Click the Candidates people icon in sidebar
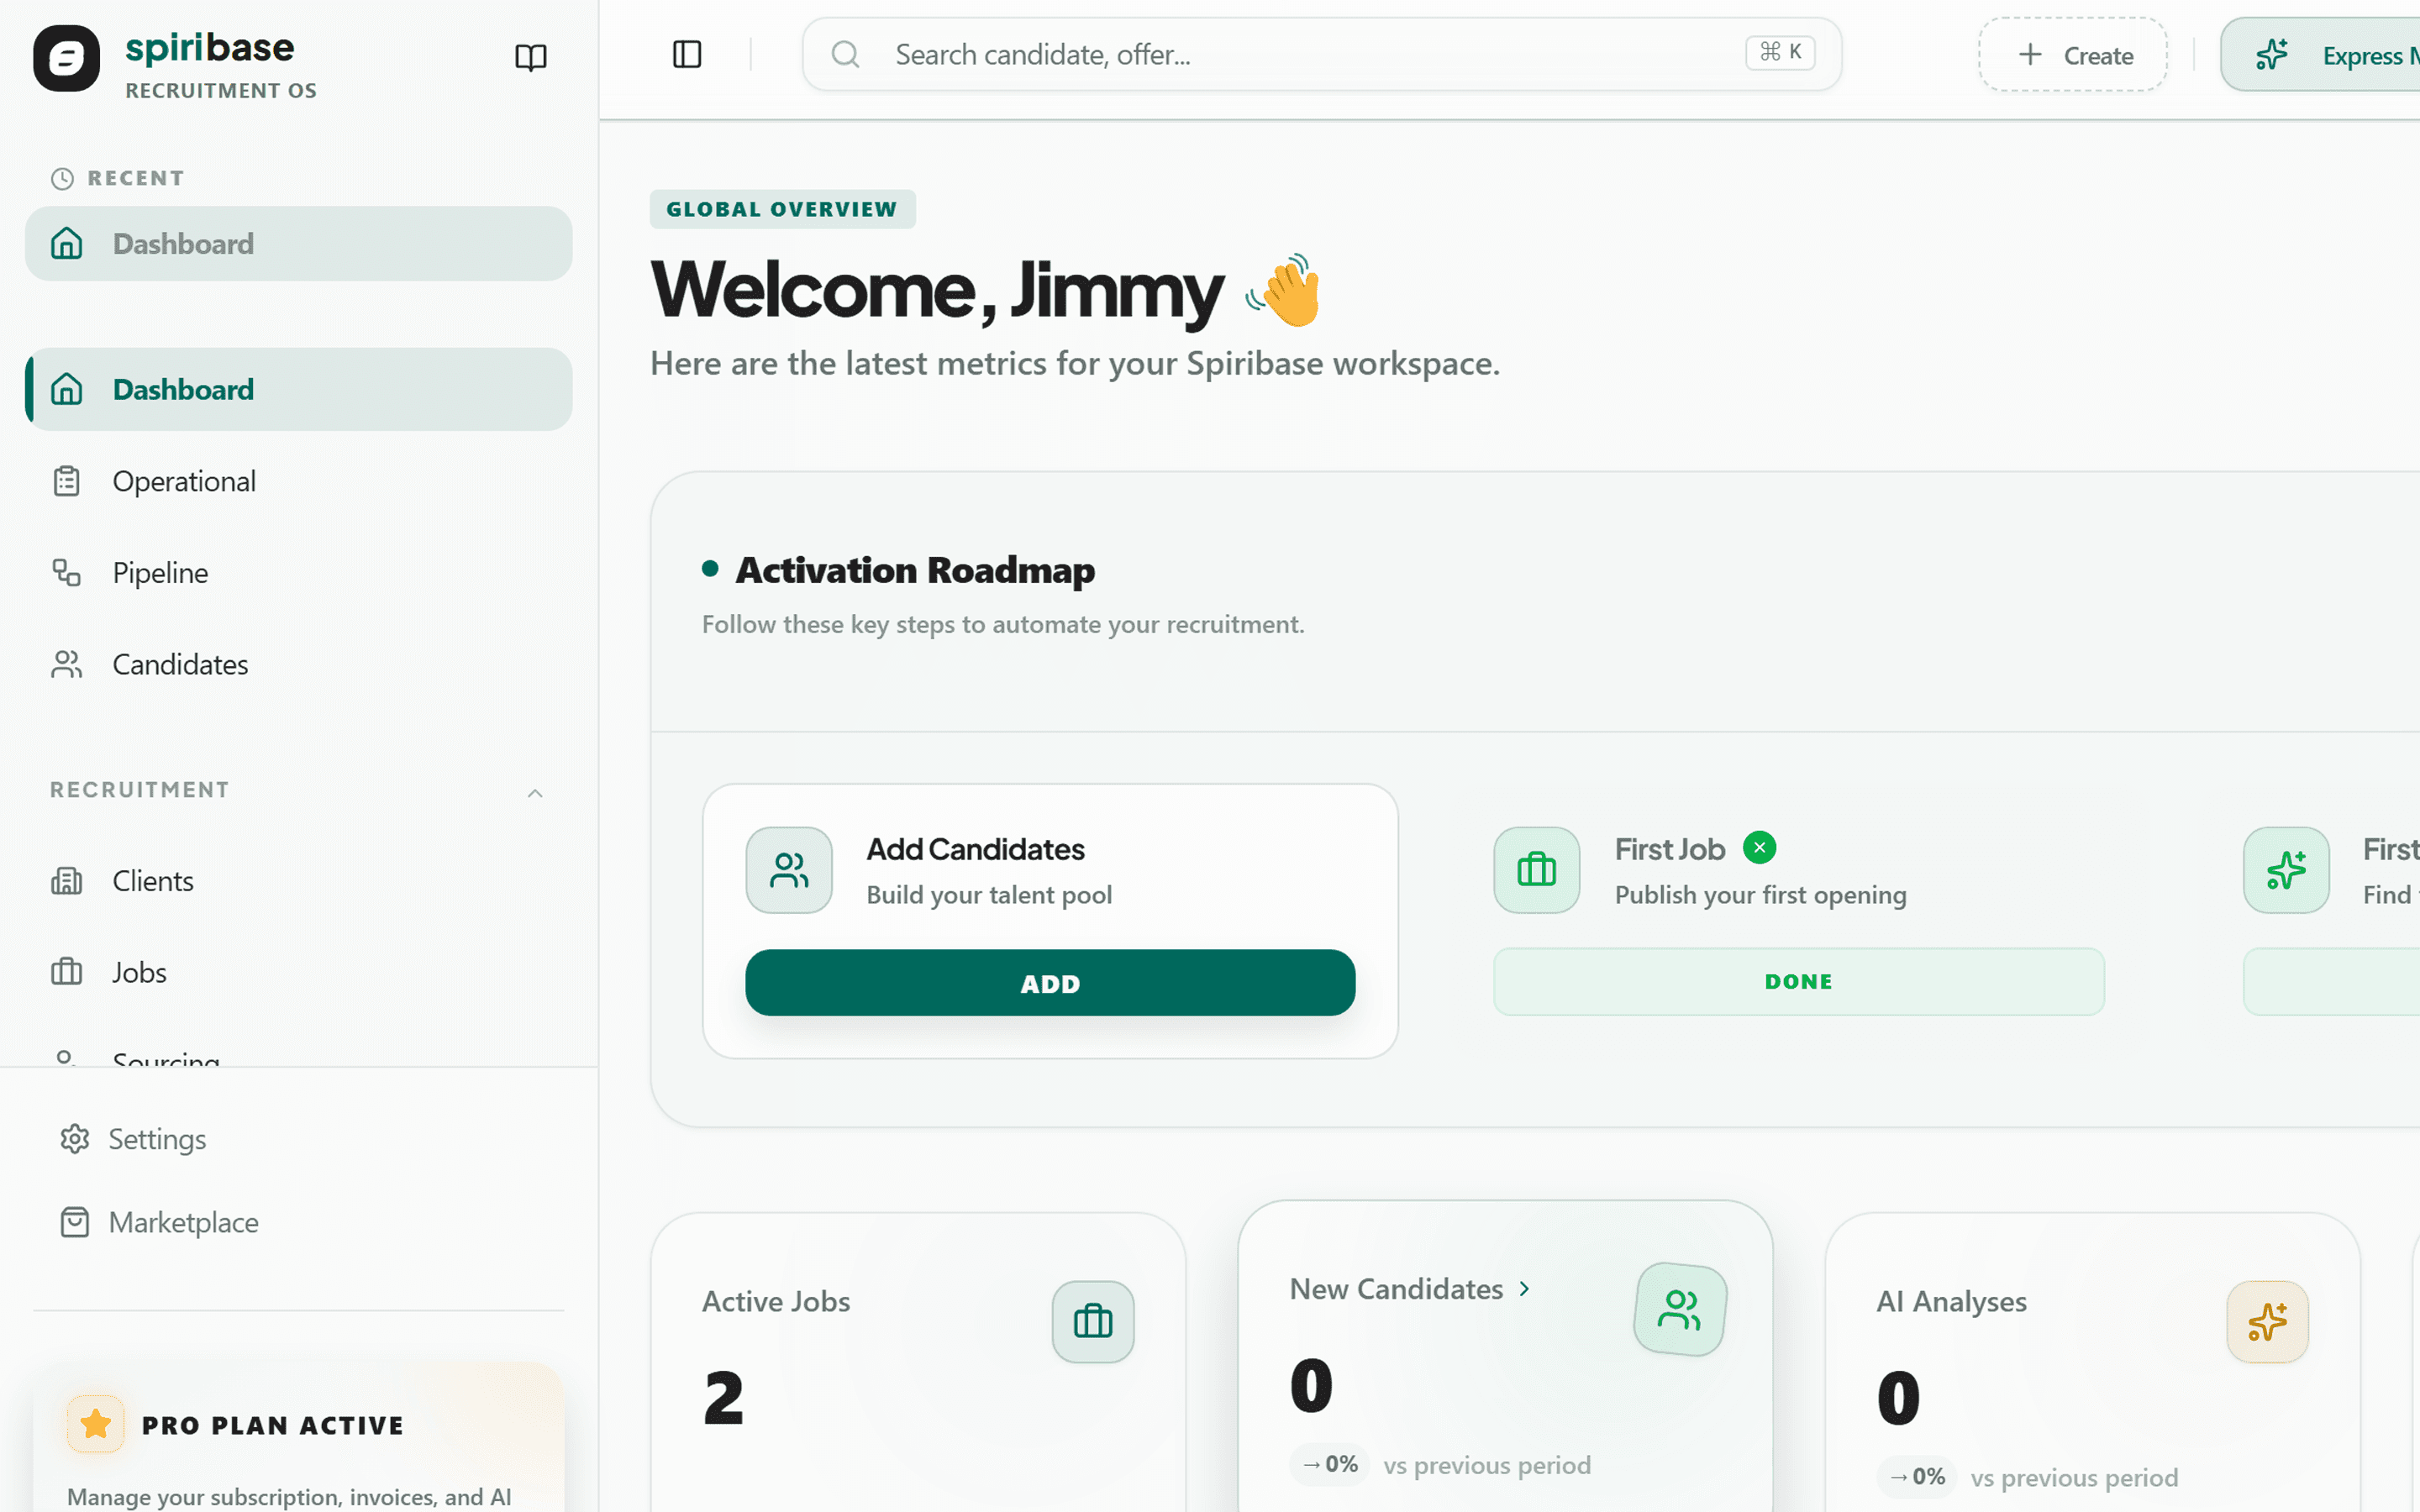 tap(67, 664)
